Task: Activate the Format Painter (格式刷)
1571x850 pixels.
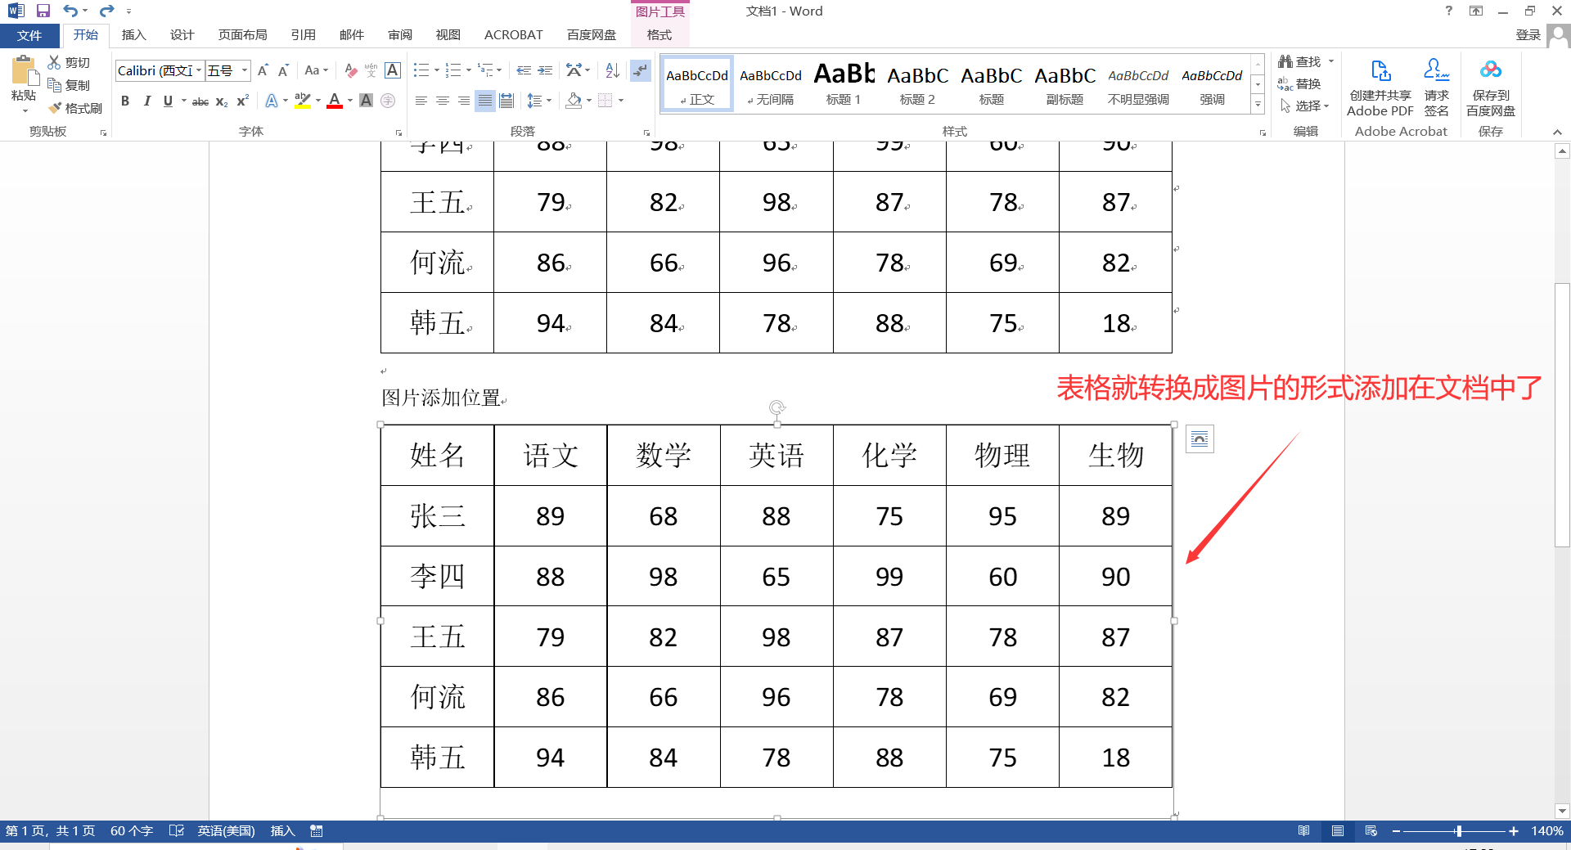Action: (75, 108)
